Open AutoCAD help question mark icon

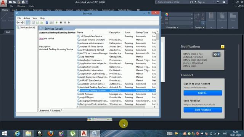pyautogui.click(x=224, y=2)
